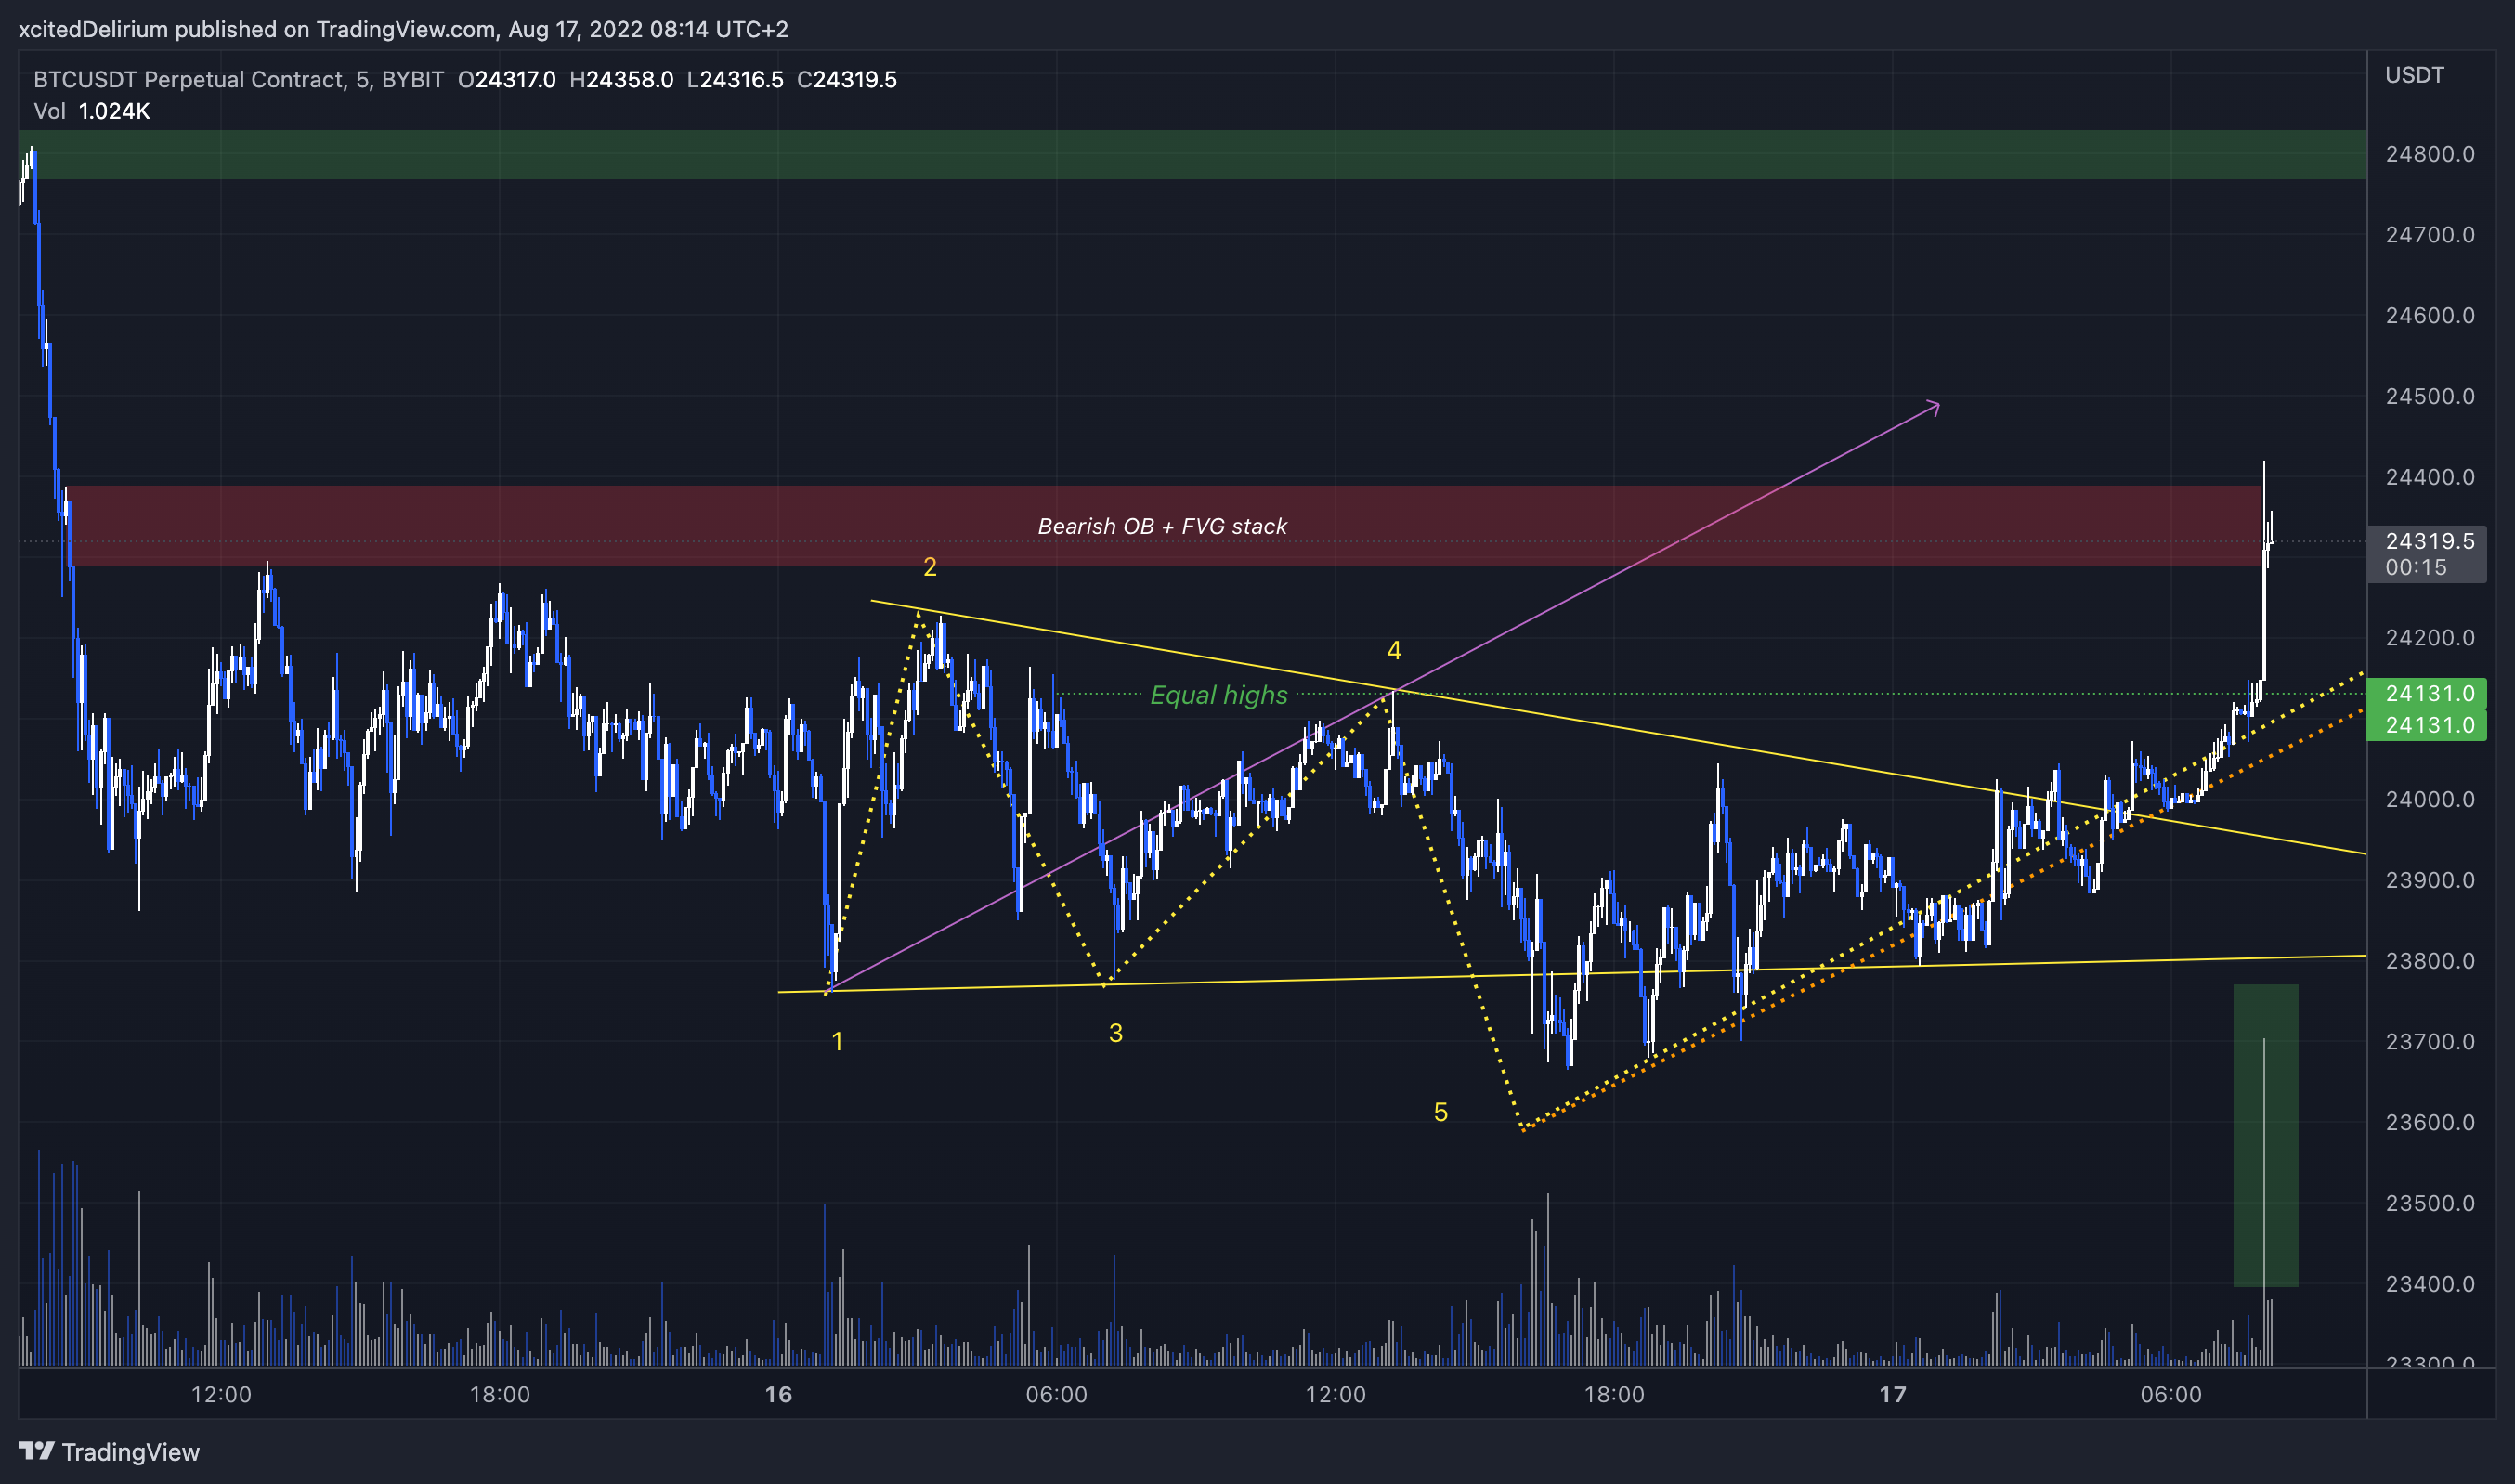
Task: Click the high value H24358.0 in legend
Action: [621, 80]
